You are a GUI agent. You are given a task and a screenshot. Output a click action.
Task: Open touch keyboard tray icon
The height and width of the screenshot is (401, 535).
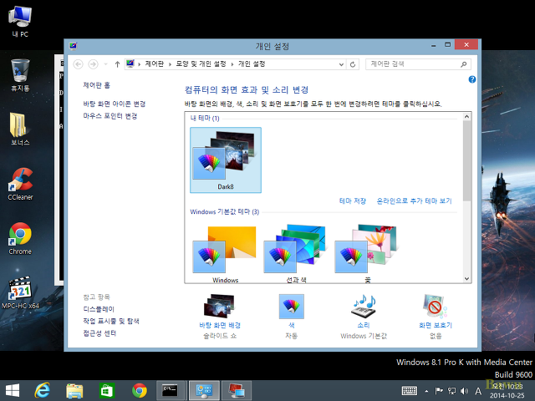click(x=409, y=391)
